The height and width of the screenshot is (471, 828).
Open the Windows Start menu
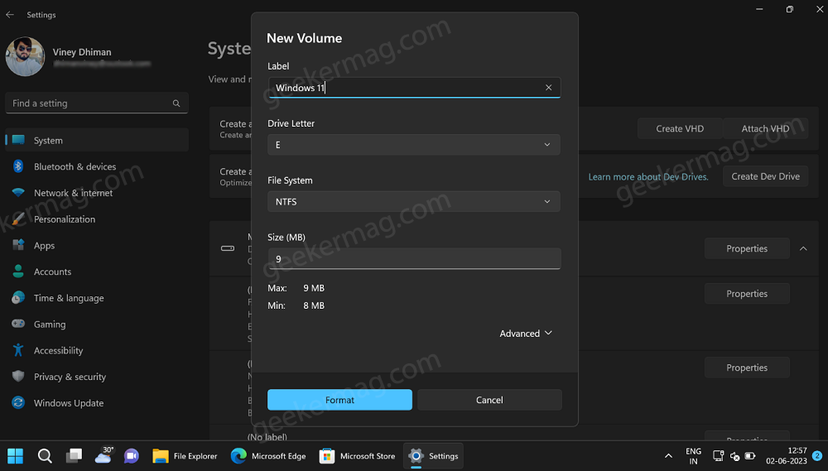click(x=15, y=456)
